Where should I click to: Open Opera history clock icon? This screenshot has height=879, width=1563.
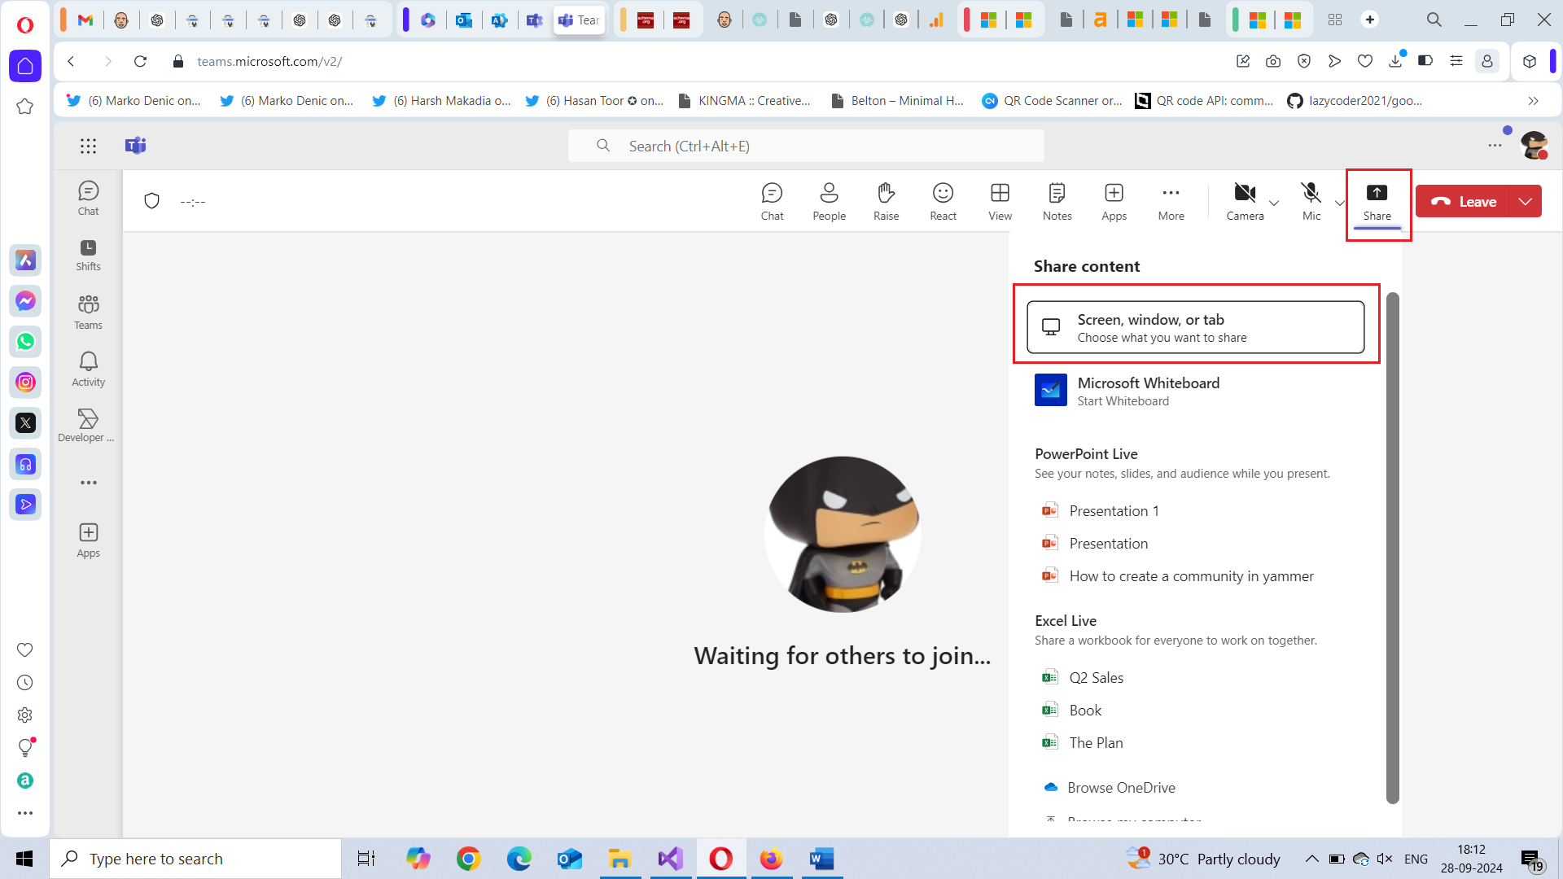[x=25, y=682]
